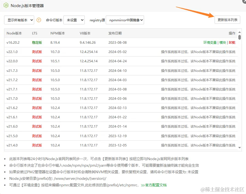Click the Node.js logo icon in title
Image resolution: width=246 pixels, height=194 pixels.
point(6,5)
